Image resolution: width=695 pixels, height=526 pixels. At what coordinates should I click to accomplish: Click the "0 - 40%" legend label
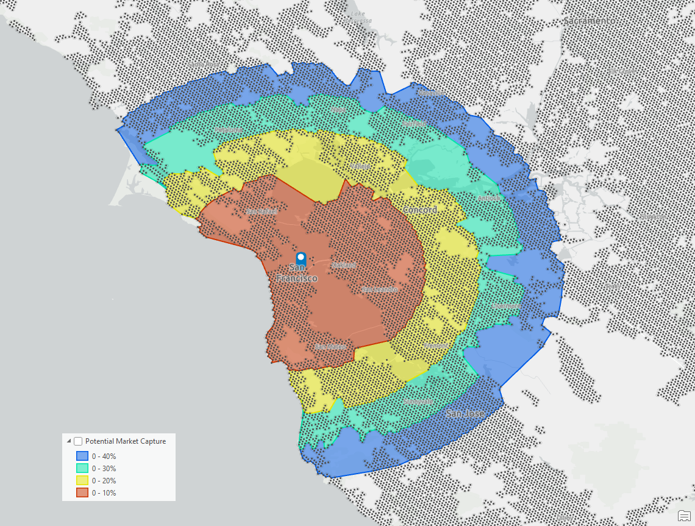tap(104, 455)
